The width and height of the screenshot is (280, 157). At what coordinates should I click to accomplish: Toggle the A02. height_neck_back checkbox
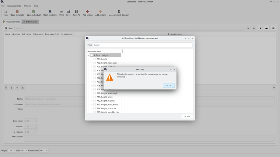click(94, 63)
